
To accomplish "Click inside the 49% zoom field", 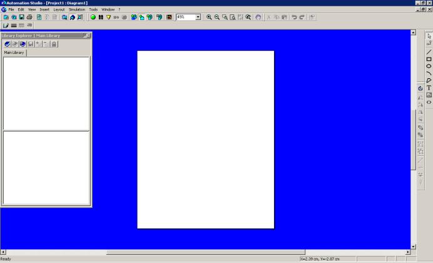I will pyautogui.click(x=186, y=17).
